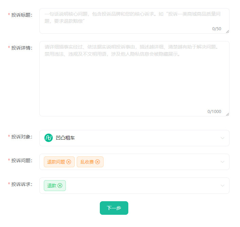Image resolution: width=240 pixels, height=227 pixels.
Task: Click the 凹凸租车 selected text
Action: [x=66, y=138]
